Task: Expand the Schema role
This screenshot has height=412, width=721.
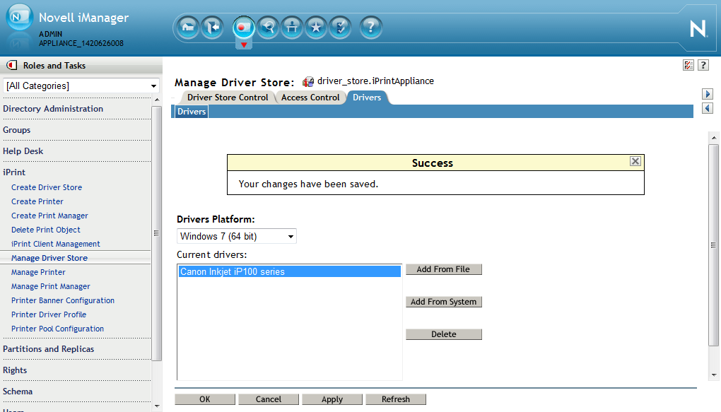Action: [18, 392]
